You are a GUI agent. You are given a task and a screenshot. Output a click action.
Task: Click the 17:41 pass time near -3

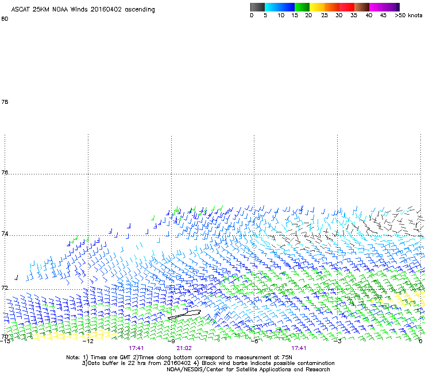(x=299, y=348)
